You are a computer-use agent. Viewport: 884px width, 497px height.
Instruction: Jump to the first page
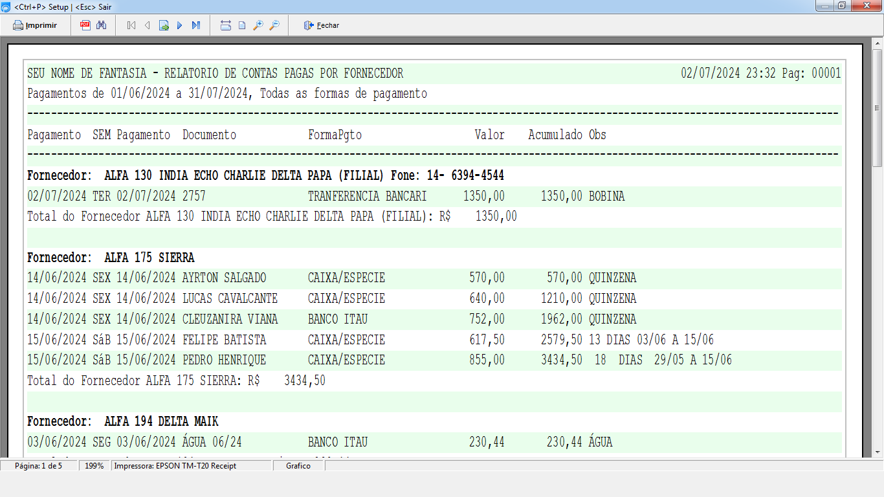131,25
